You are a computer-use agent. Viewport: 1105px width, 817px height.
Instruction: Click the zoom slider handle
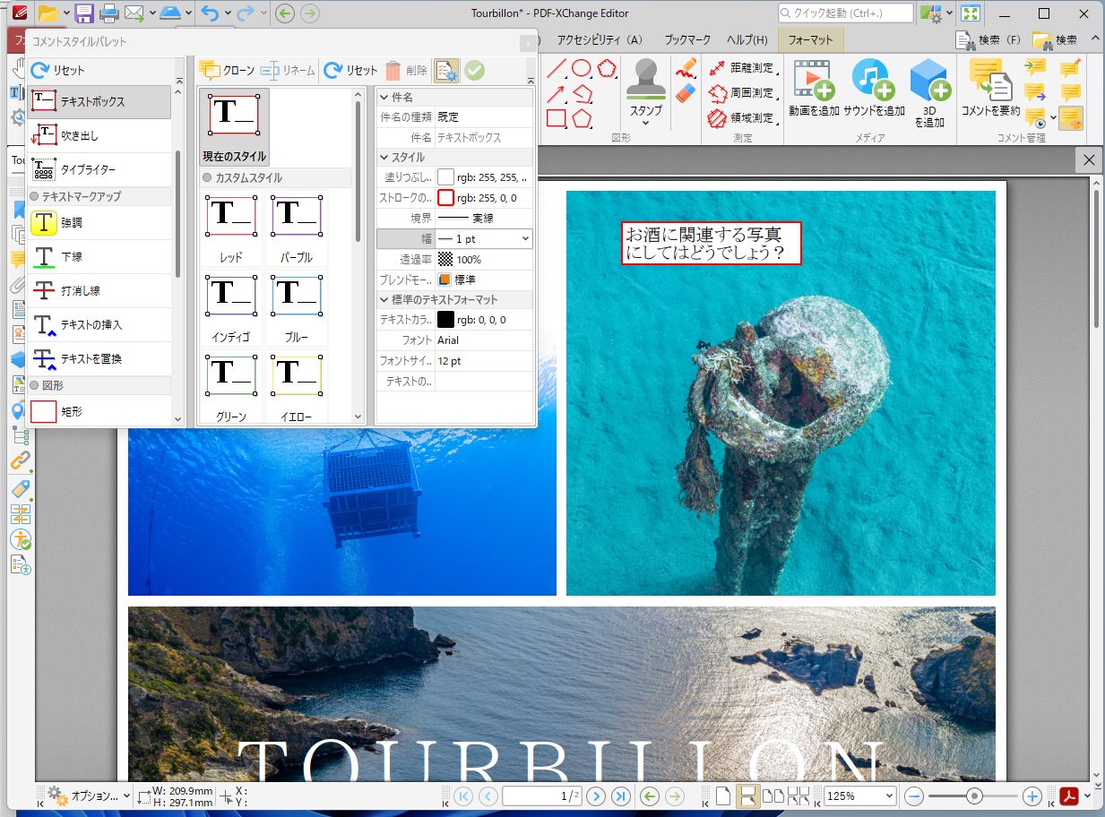(974, 795)
